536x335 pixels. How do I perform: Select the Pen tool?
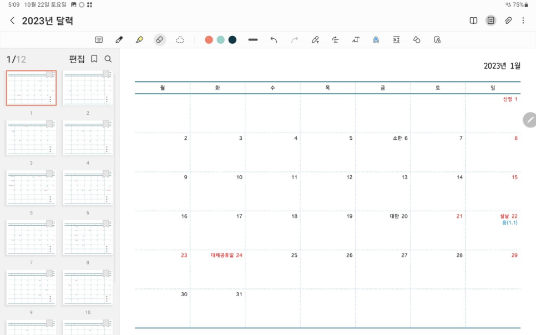tap(119, 39)
